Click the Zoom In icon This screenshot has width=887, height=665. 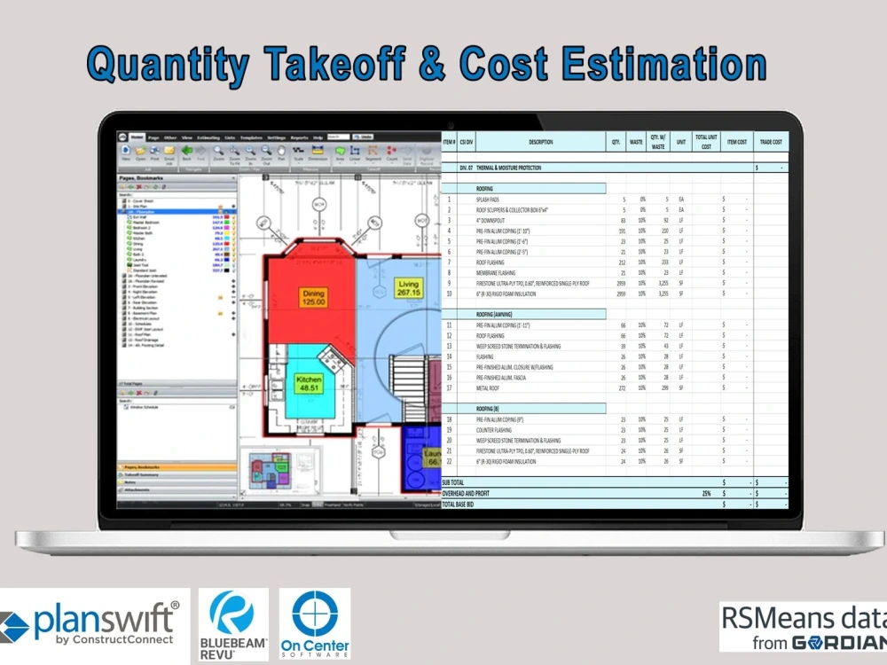pyautogui.click(x=250, y=151)
